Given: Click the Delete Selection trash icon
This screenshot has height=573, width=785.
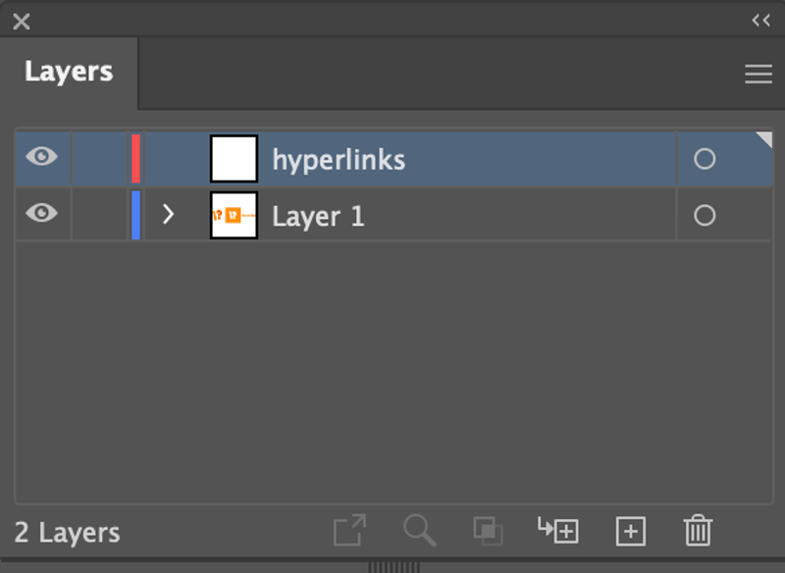Looking at the screenshot, I should click(699, 530).
